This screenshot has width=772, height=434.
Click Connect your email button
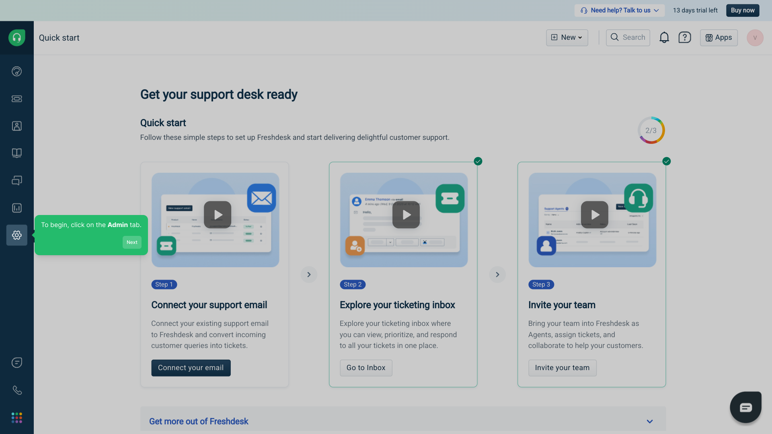point(191,368)
